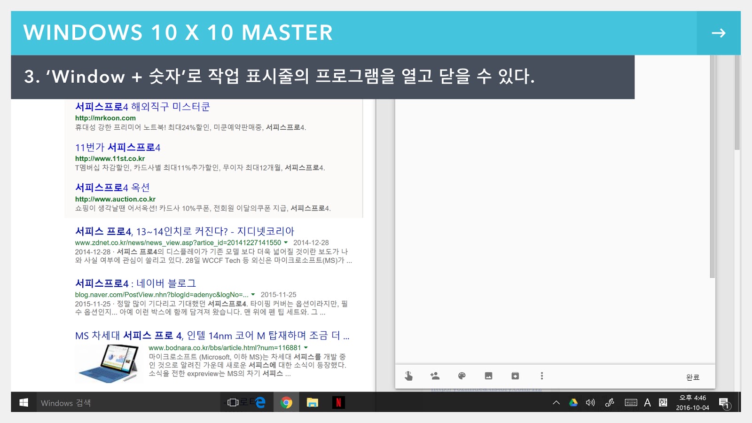Open 'MS 차세대 서피스 프로 4' result
This screenshot has width=752, height=423.
coord(212,336)
